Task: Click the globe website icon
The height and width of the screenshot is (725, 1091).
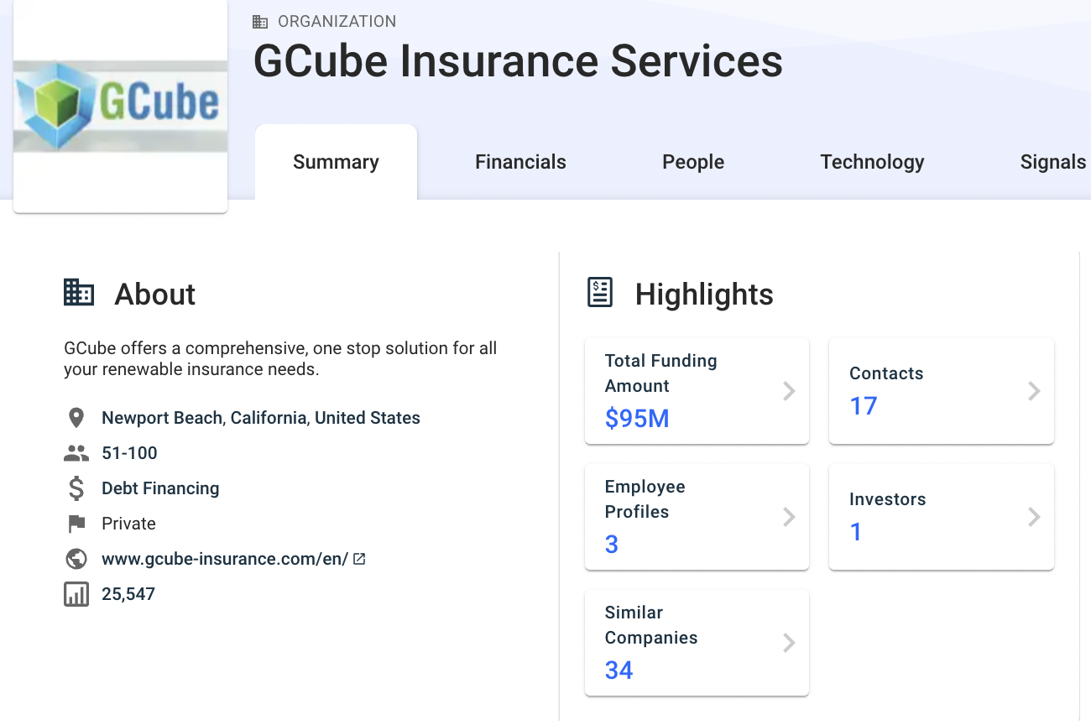Action: (76, 559)
